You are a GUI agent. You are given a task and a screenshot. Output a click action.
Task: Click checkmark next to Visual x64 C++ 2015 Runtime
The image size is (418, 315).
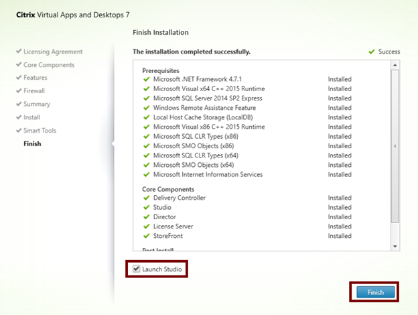click(x=146, y=88)
